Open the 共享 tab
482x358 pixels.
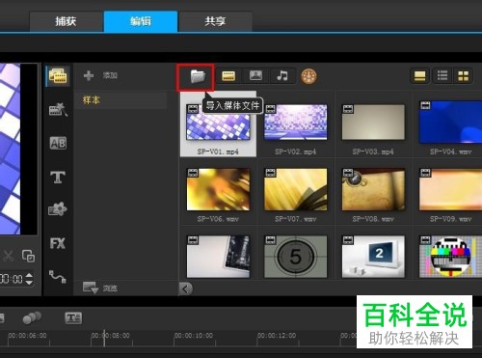tap(215, 21)
